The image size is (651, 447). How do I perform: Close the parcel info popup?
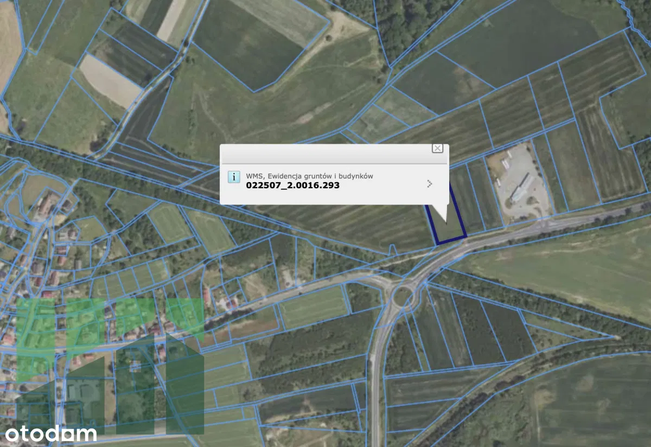(x=437, y=148)
